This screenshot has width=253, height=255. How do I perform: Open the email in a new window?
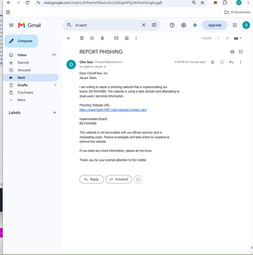[240, 52]
